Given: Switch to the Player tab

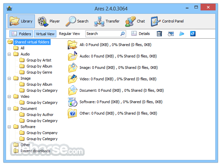Looking at the screenshot, I should pos(49,21).
